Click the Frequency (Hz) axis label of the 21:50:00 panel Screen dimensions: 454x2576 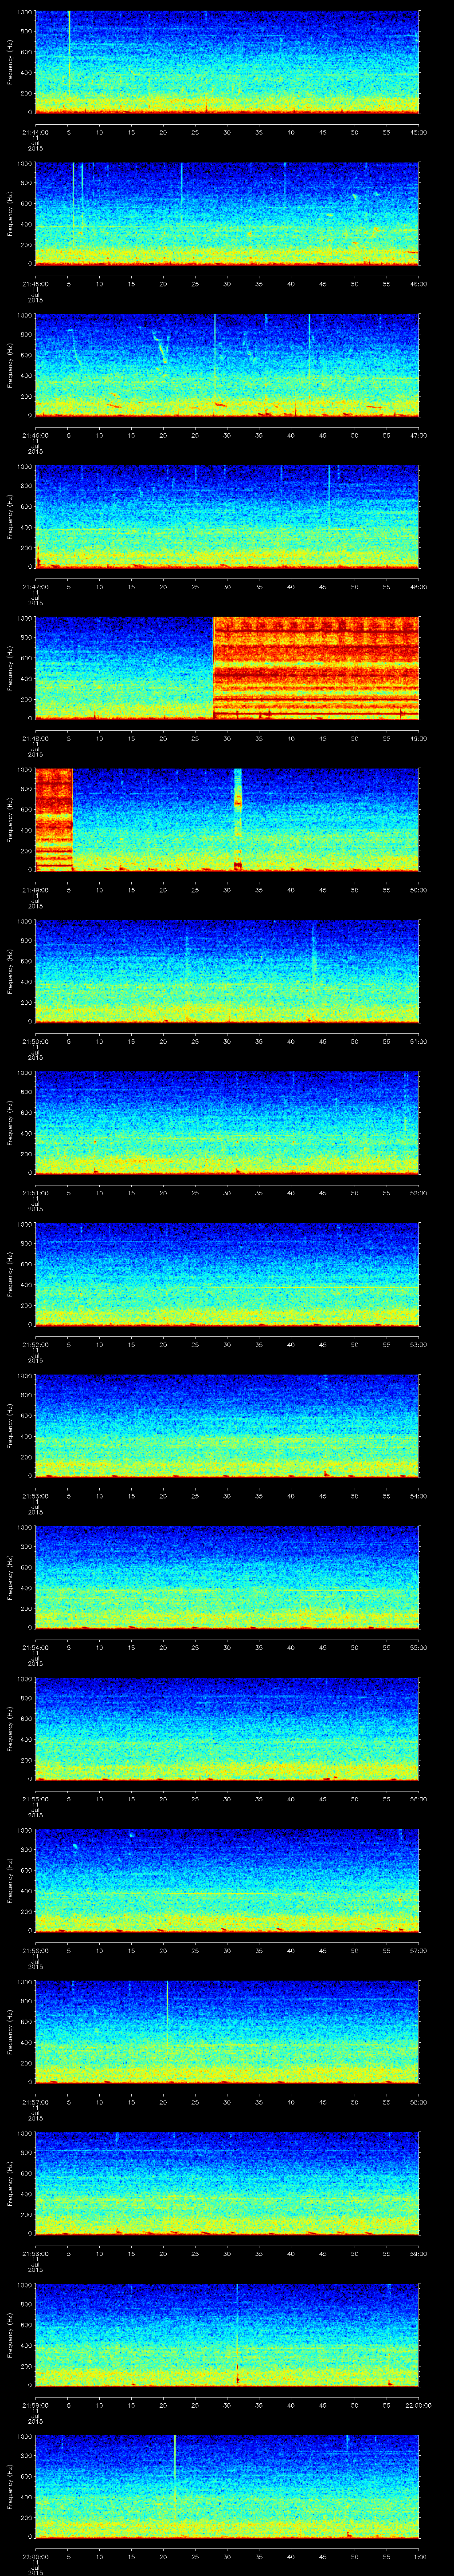click(x=10, y=970)
